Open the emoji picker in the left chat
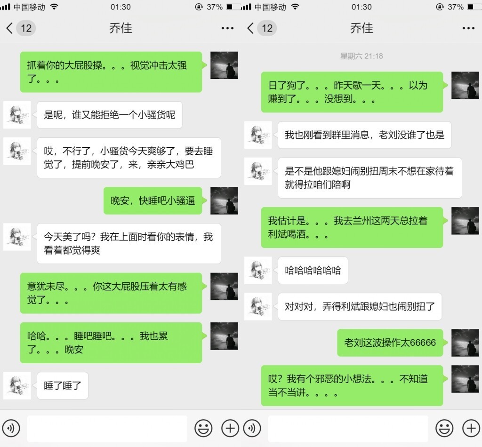 coord(203,428)
